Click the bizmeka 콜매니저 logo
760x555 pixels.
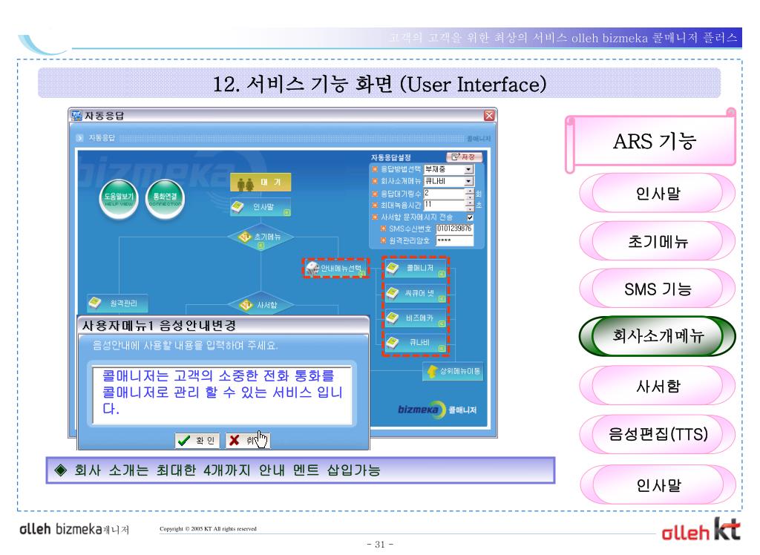[436, 410]
